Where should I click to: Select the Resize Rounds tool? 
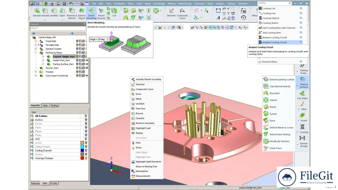[101, 13]
